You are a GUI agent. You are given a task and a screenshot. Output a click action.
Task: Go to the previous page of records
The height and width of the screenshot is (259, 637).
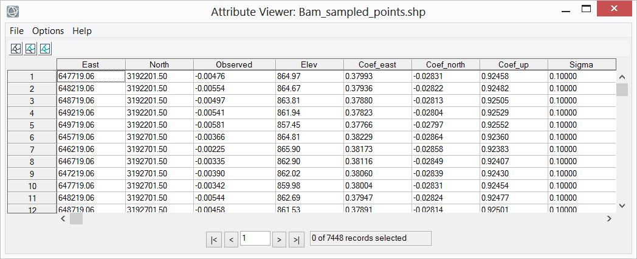(x=231, y=240)
